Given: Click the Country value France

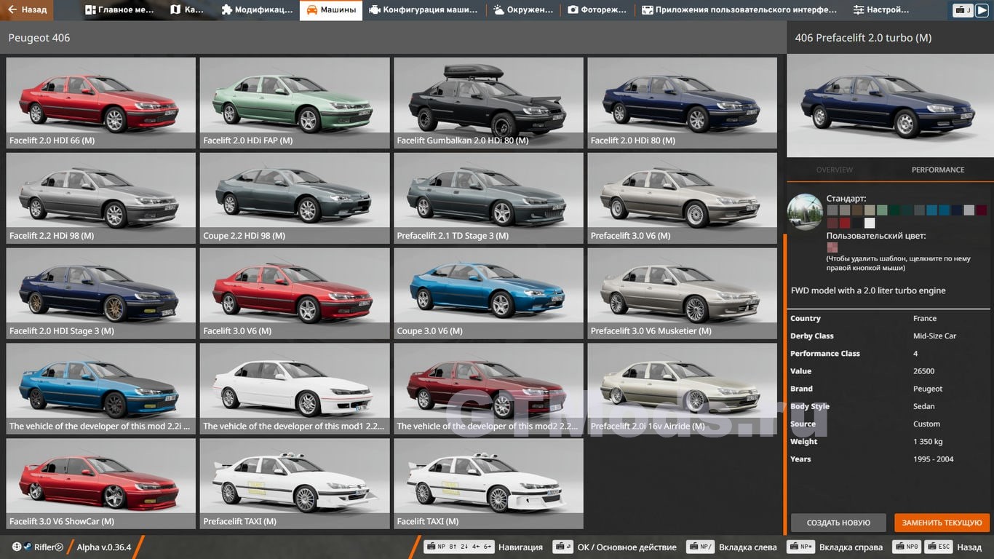Looking at the screenshot, I should pyautogui.click(x=925, y=318).
